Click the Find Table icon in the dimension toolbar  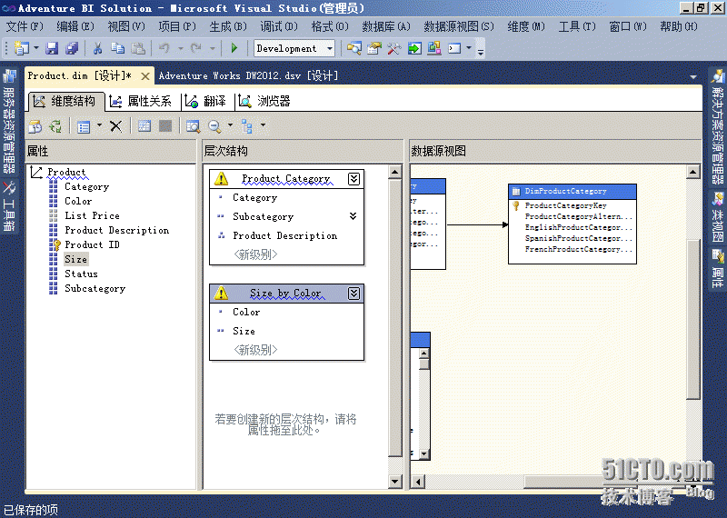tap(193, 126)
